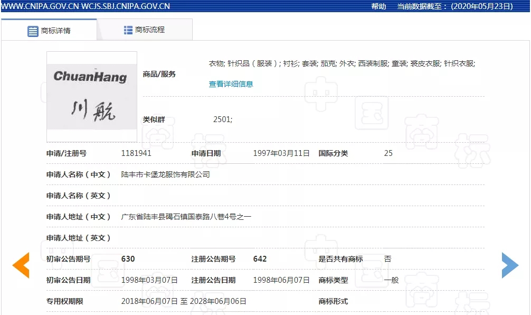Click applicant name 陆丰市卡堡龙服饰有限公司
The width and height of the screenshot is (531, 315).
click(165, 174)
